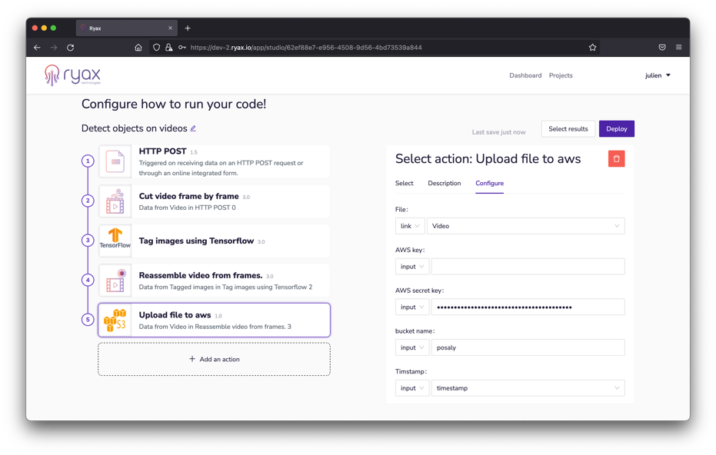Click the Reassemble video frames icon

[115, 281]
